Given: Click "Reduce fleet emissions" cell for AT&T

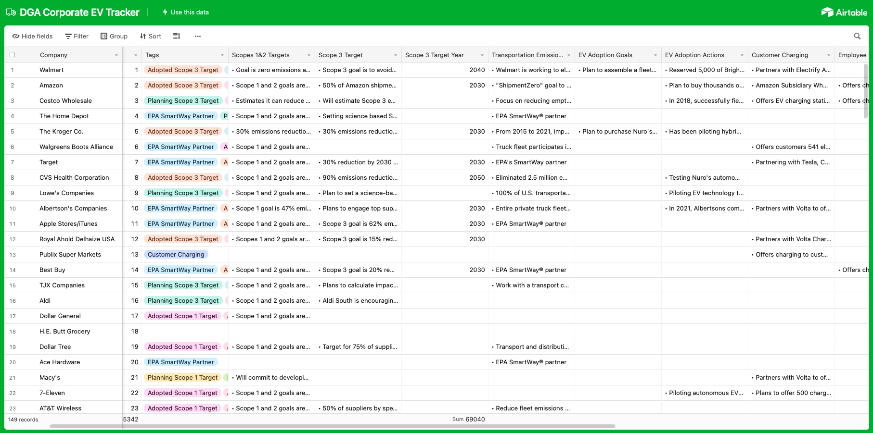Looking at the screenshot, I should pos(531,408).
